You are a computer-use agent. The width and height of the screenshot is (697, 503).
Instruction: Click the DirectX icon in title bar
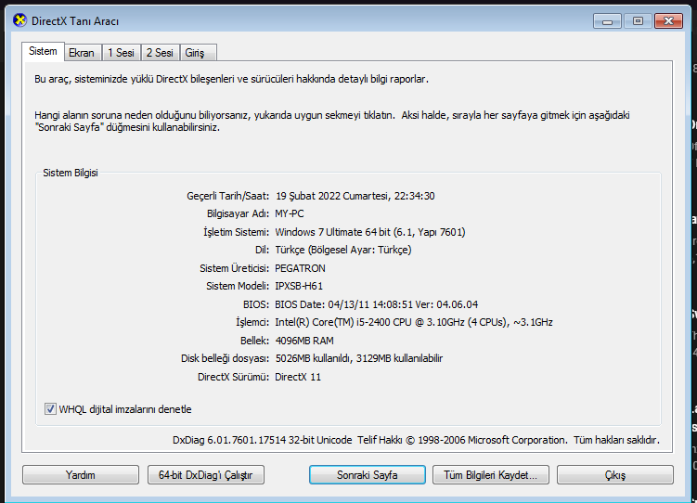point(19,21)
